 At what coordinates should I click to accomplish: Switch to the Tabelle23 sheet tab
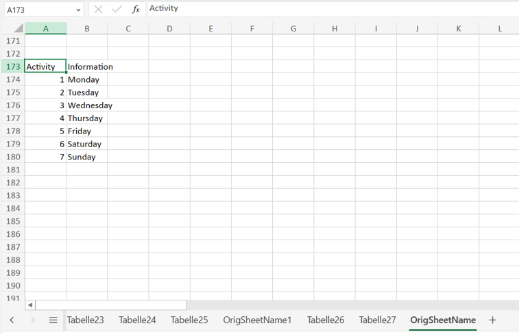(86, 320)
